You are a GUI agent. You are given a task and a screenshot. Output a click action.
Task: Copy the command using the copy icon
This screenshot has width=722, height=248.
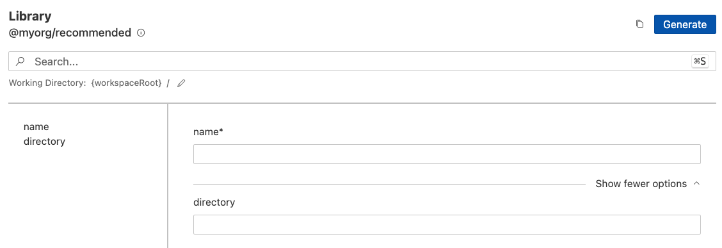(639, 24)
